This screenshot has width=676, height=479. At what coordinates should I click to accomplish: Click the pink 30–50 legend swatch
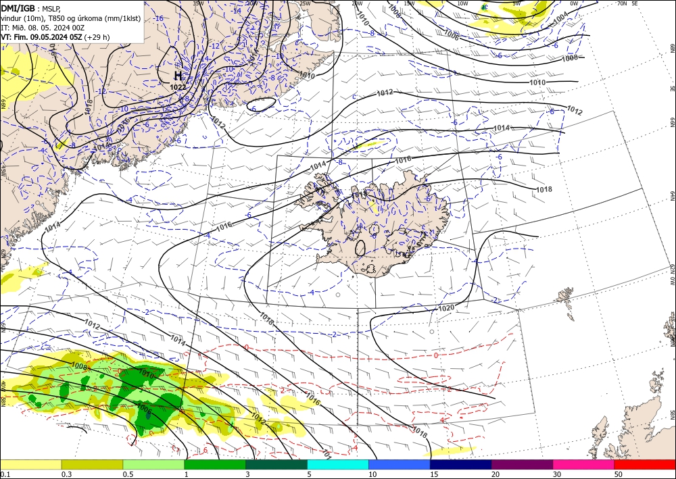[584, 464]
